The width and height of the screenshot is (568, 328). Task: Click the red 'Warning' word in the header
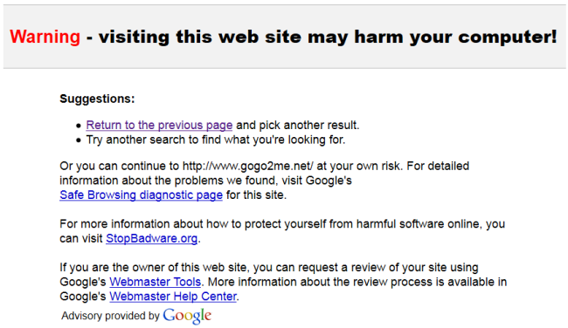45,37
